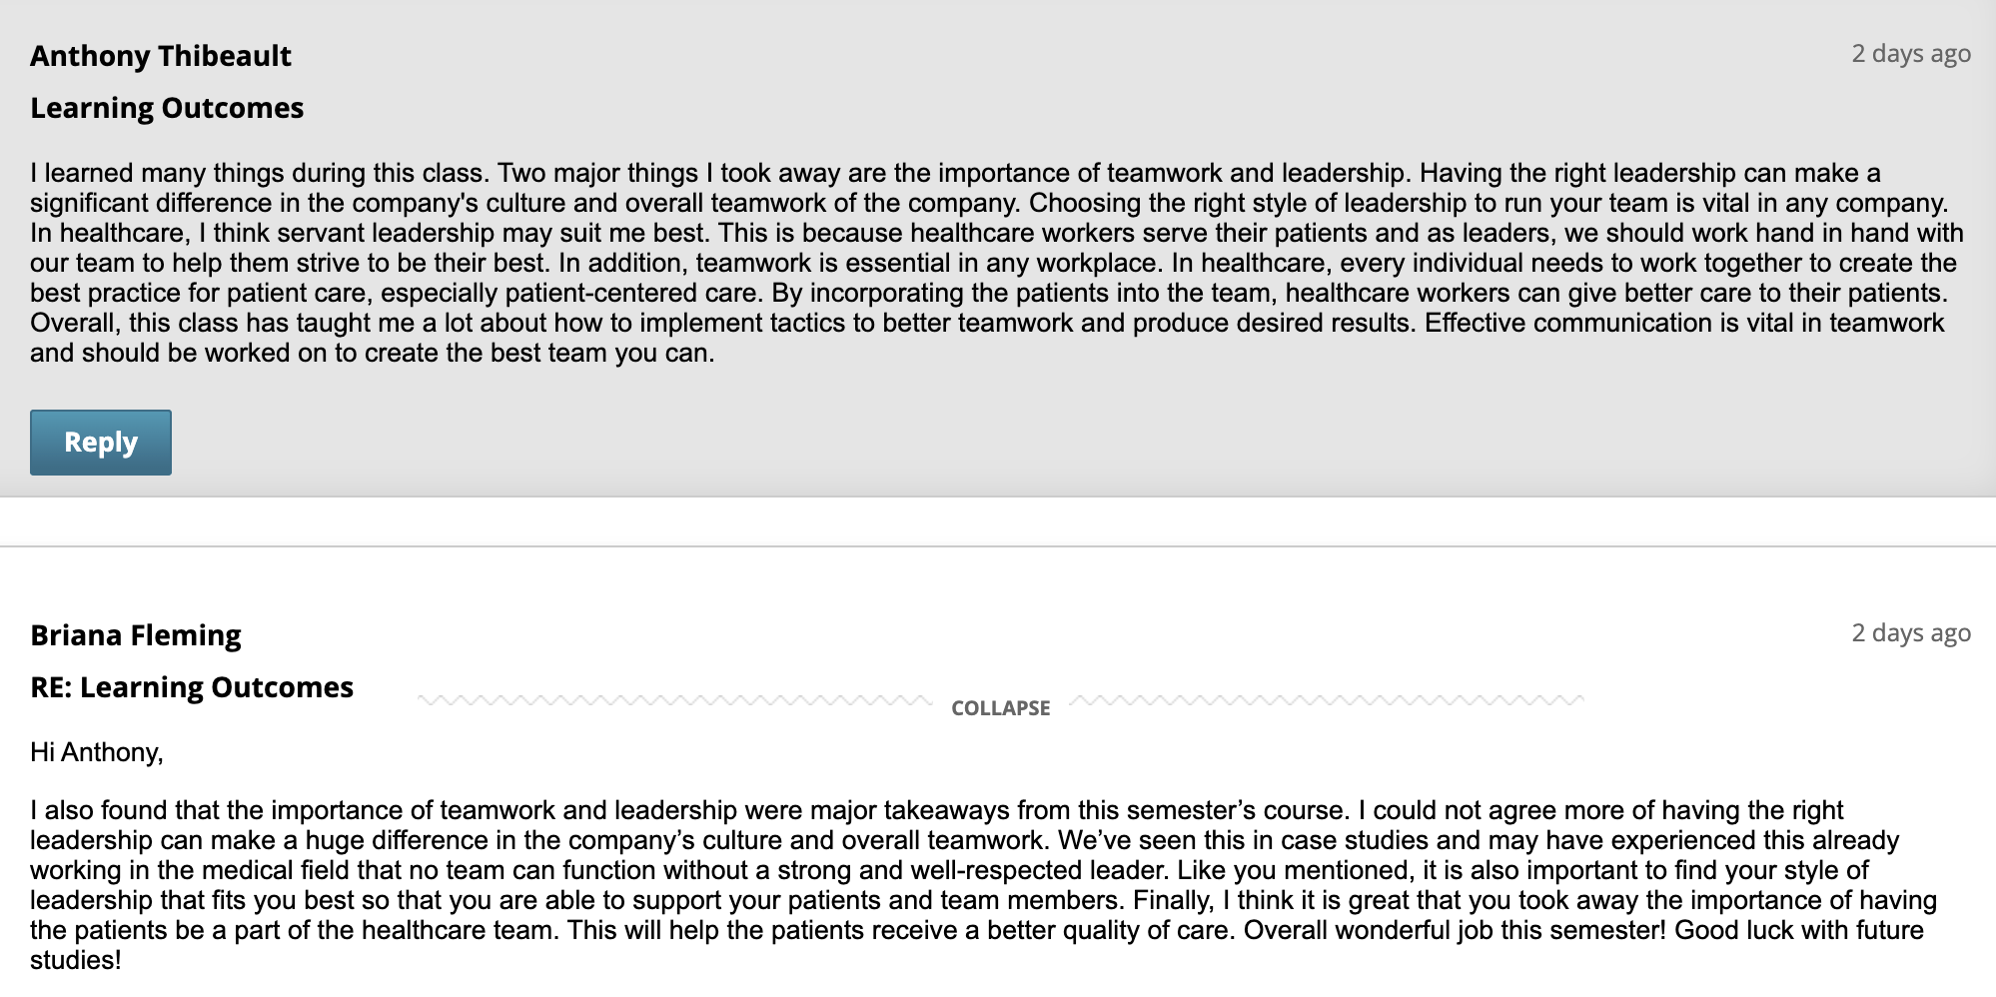Click the wavy line left of COLLAPSE
This screenshot has width=1996, height=997.
pos(674,700)
